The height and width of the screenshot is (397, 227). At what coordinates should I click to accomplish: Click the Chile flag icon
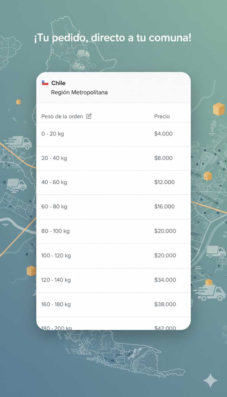(x=45, y=83)
